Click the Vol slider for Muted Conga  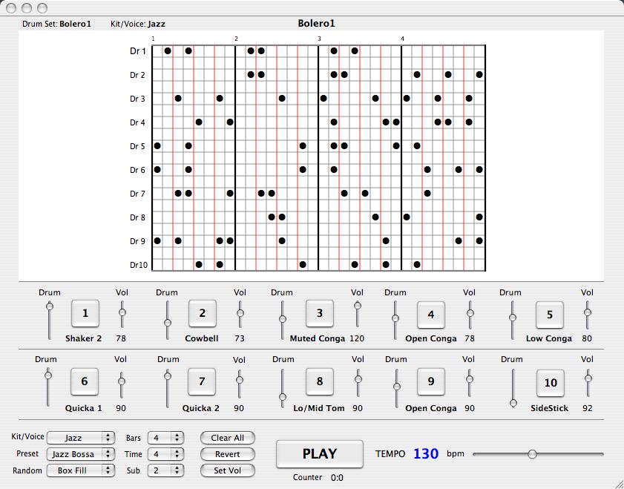[358, 306]
